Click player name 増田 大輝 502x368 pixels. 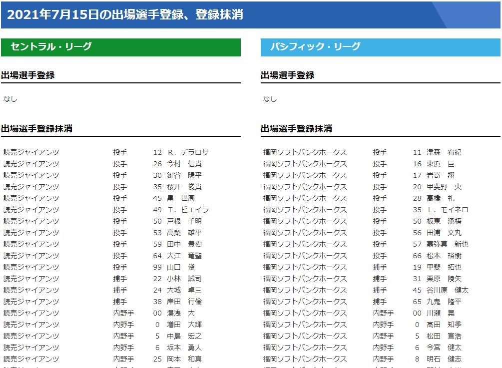(x=184, y=325)
